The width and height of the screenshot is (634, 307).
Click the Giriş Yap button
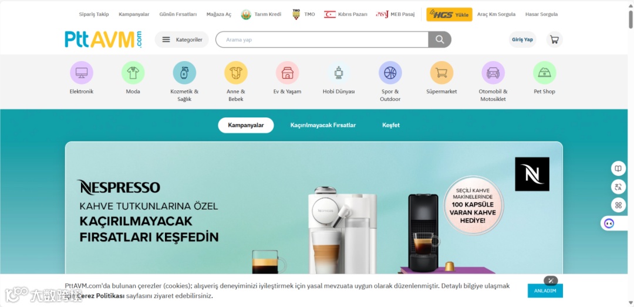tap(522, 40)
